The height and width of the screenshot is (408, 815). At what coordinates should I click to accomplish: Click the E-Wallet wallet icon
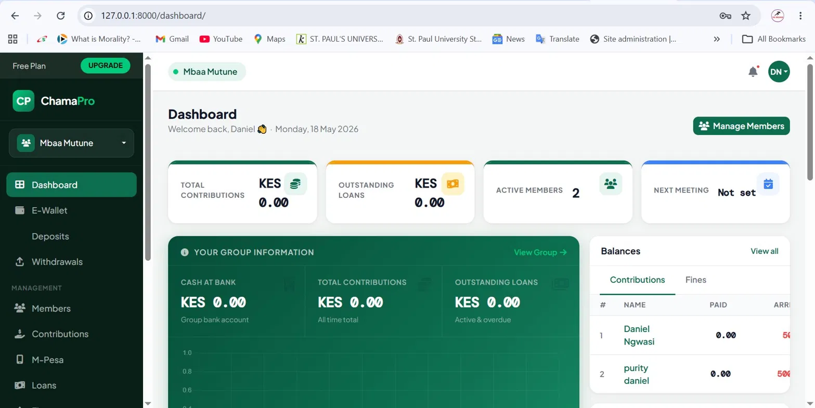pos(20,210)
